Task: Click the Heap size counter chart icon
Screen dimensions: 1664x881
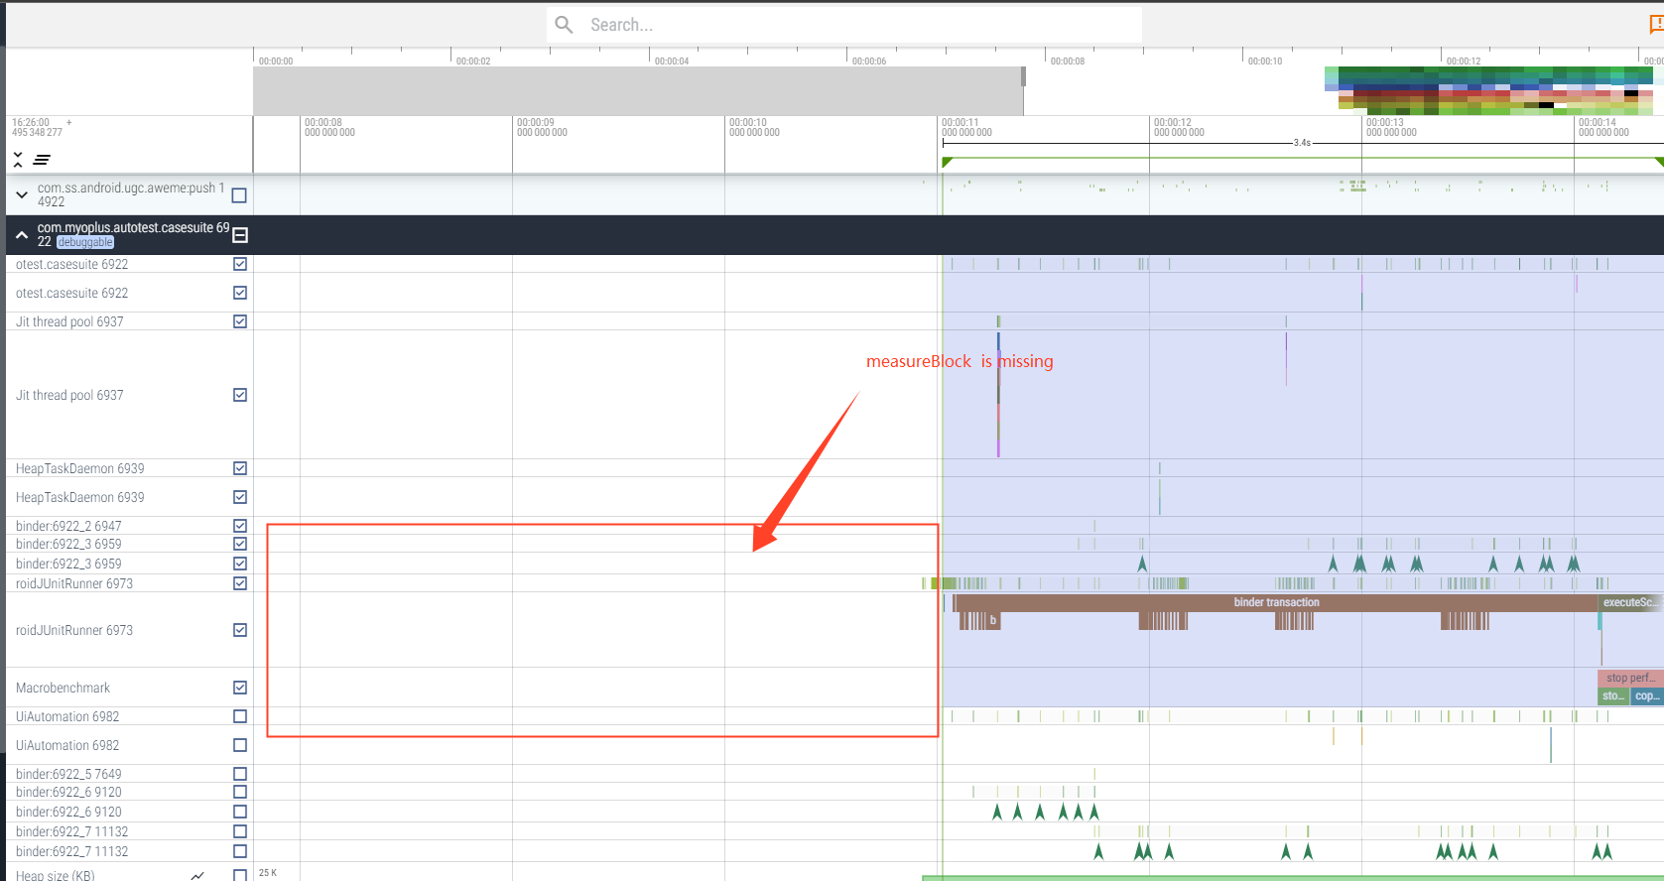Action: [197, 875]
